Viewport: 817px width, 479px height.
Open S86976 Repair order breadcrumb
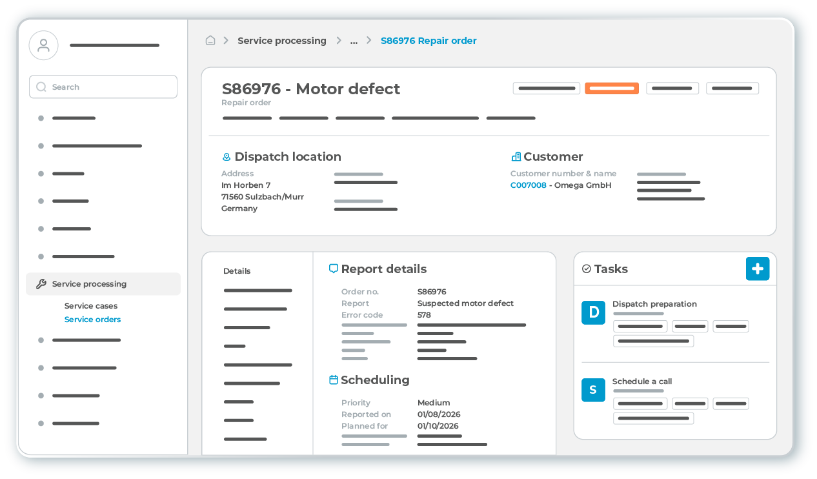pos(429,41)
